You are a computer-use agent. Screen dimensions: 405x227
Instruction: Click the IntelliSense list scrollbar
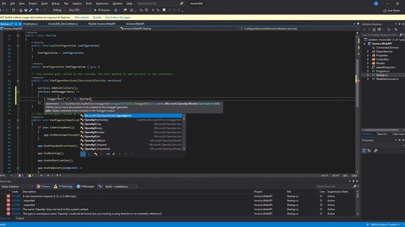(x=184, y=132)
